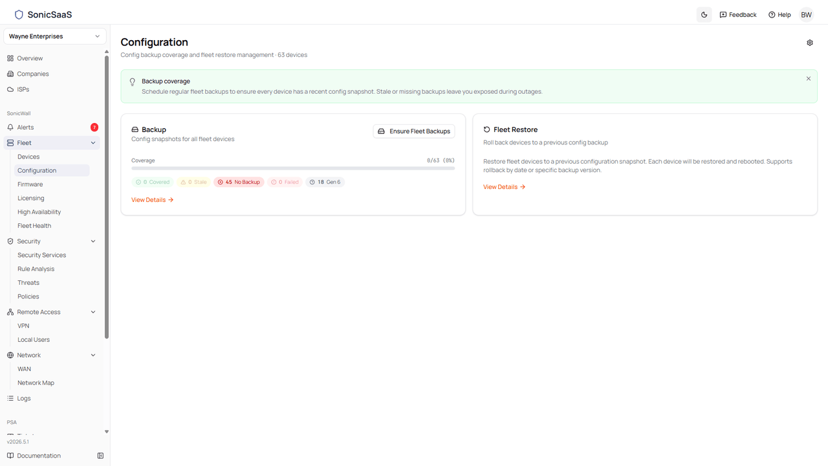This screenshot has width=828, height=466.
Task: Open Policies page
Action: tap(28, 296)
